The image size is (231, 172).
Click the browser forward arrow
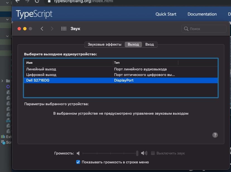(x=27, y=1)
